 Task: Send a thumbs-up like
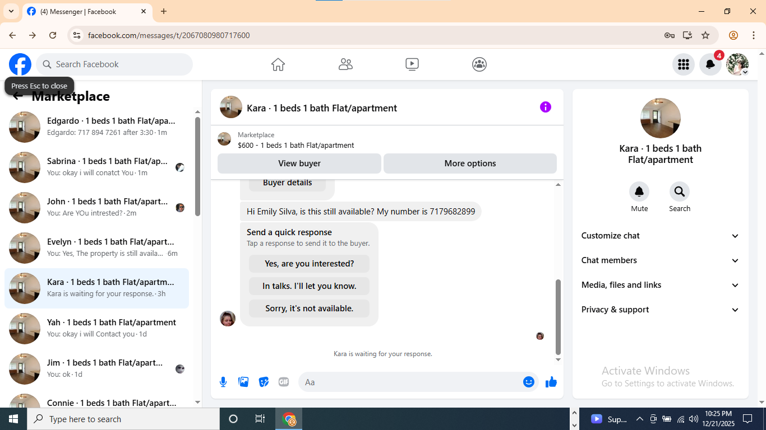coord(551,382)
